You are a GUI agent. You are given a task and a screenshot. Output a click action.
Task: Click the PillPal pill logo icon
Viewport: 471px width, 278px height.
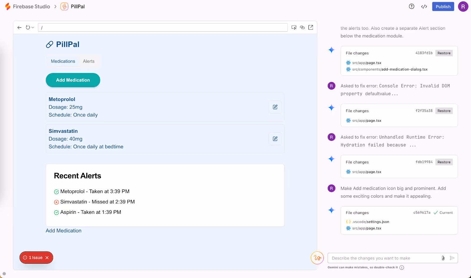[49, 44]
